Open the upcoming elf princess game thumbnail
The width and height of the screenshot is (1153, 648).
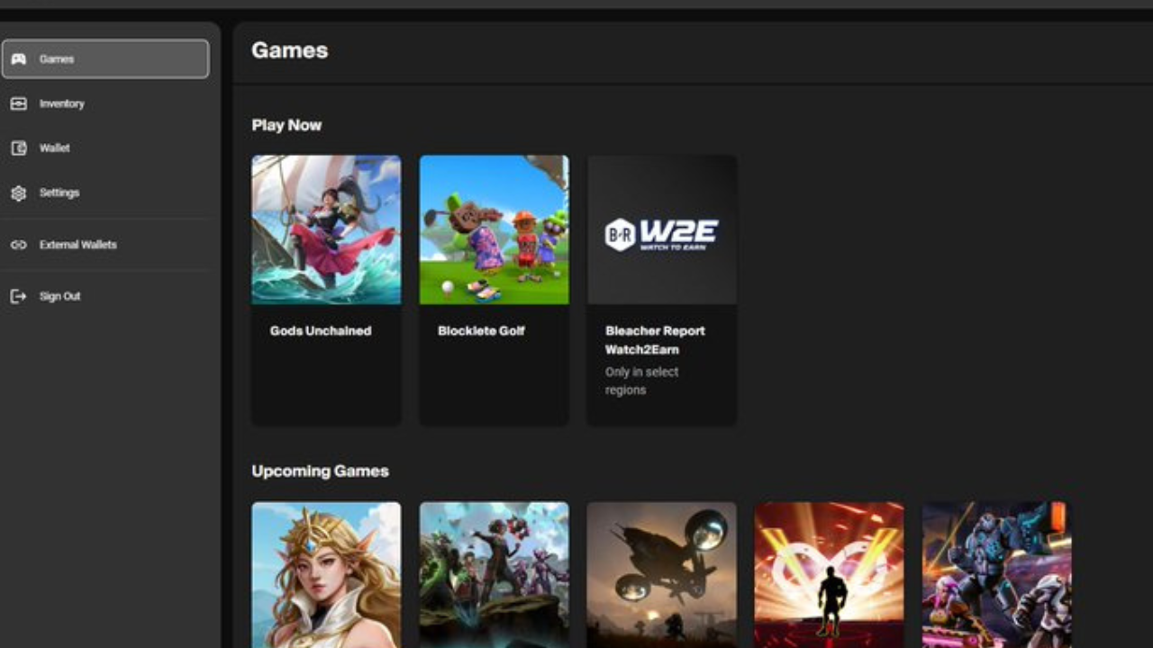(326, 575)
